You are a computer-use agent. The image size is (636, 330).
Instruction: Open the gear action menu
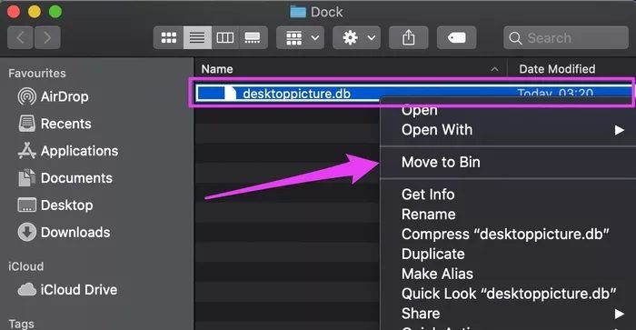click(356, 38)
